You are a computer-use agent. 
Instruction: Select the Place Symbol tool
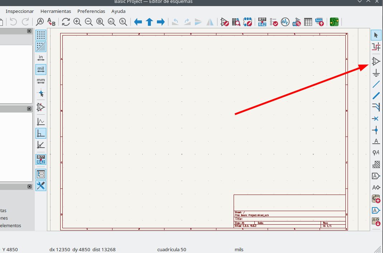[x=376, y=61]
